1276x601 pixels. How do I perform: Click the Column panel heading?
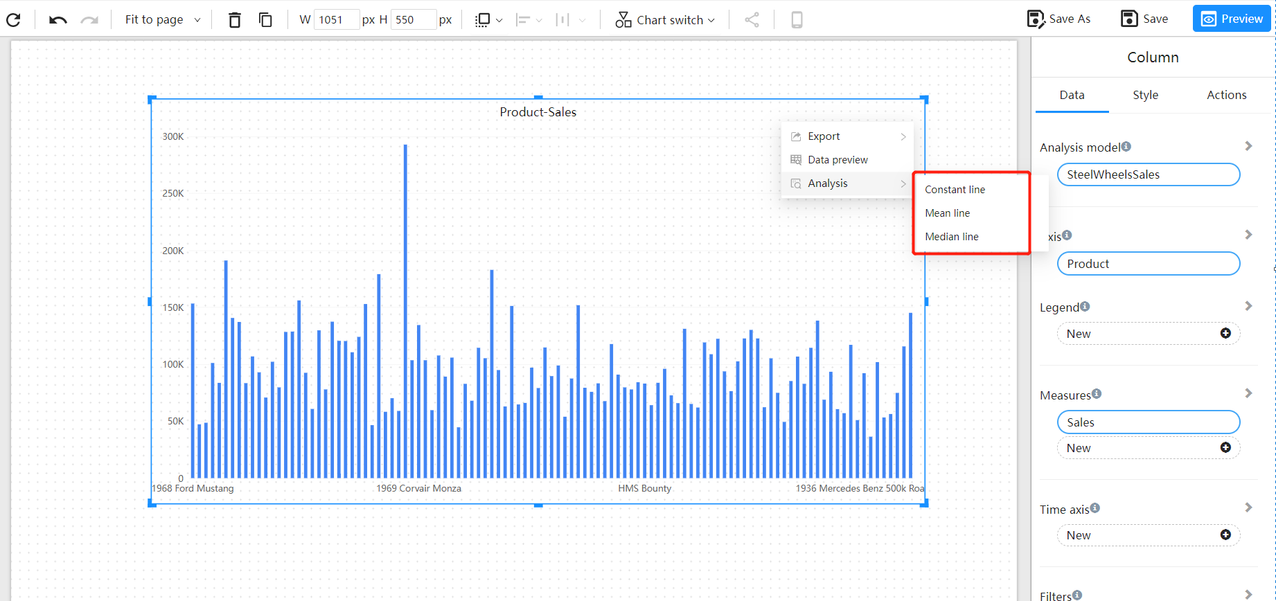click(x=1153, y=57)
